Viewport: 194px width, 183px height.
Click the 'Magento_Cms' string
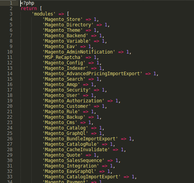60,123
